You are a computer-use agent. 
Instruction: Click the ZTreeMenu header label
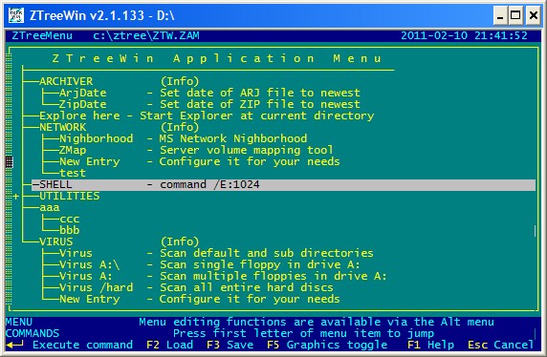click(x=42, y=35)
